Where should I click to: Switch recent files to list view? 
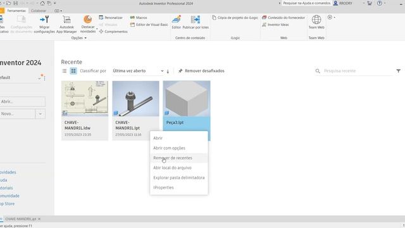pyautogui.click(x=65, y=71)
